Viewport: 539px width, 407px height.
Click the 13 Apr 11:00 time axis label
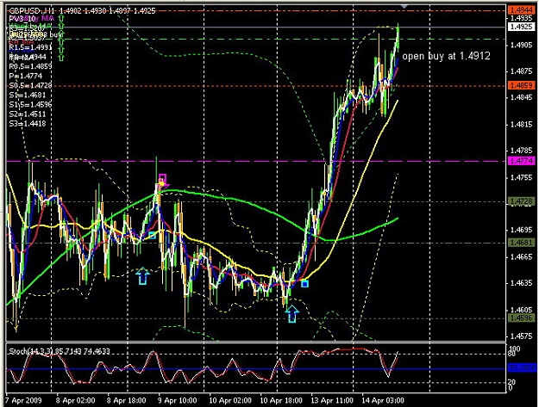point(332,400)
